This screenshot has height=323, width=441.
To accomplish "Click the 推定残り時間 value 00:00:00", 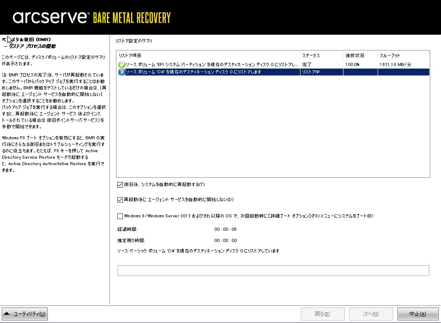I will tap(225, 241).
